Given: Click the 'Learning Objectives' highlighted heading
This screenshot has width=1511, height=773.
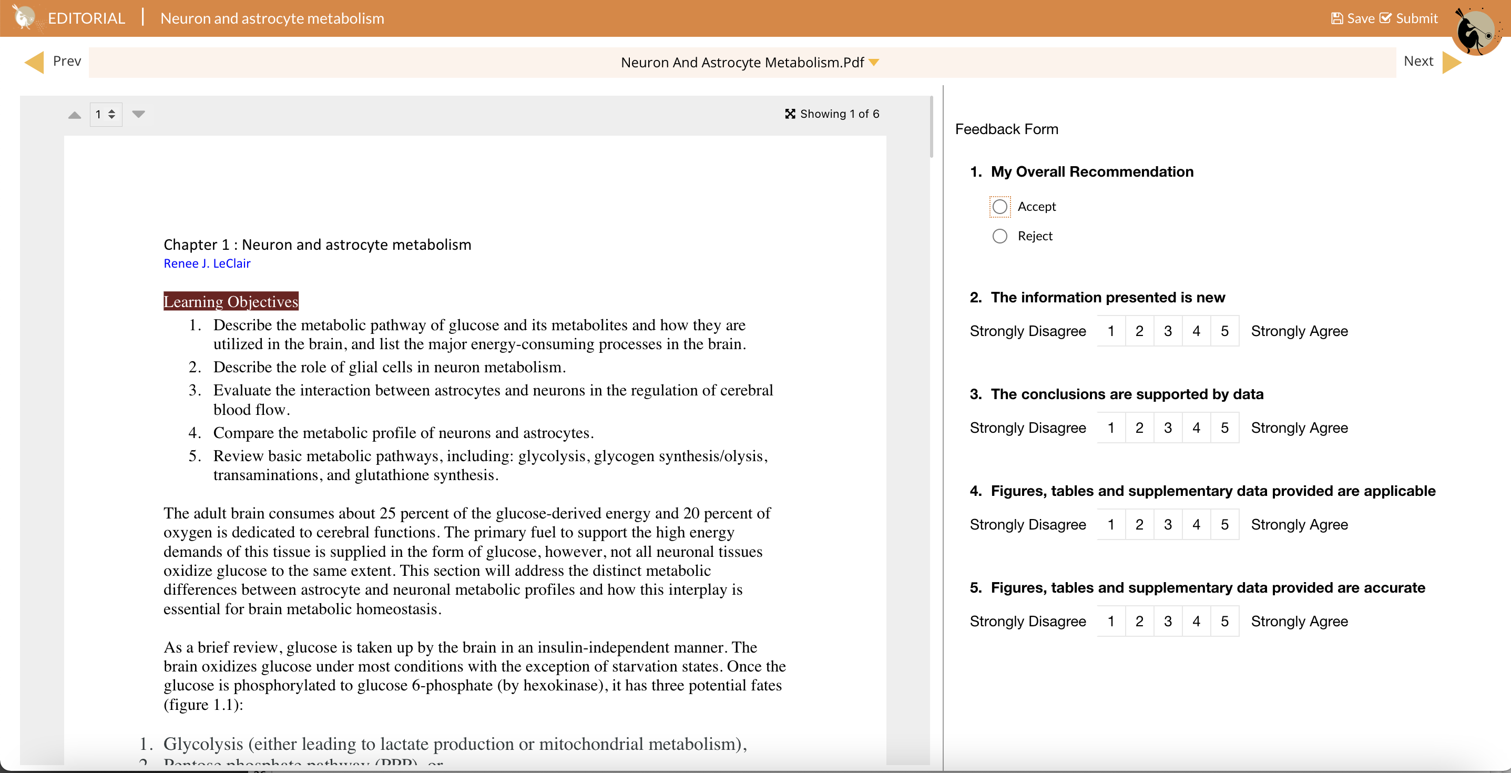Looking at the screenshot, I should pyautogui.click(x=231, y=301).
